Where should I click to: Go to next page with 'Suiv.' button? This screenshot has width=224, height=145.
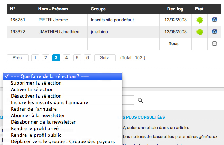105,58
